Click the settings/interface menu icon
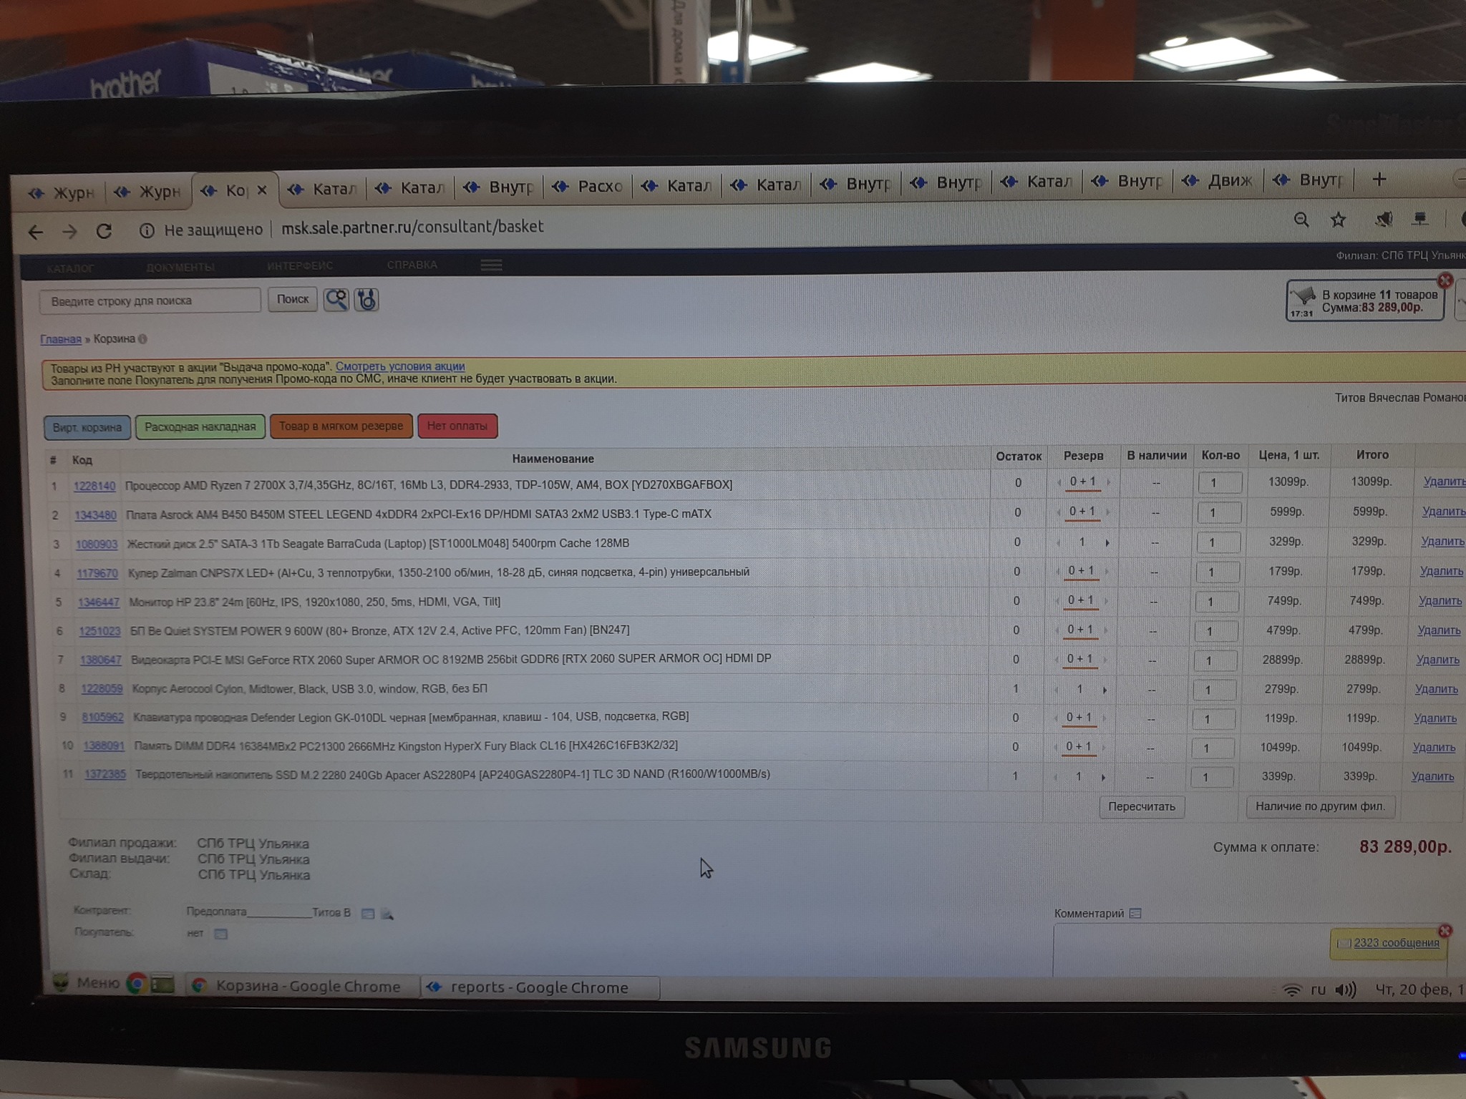Viewport: 1466px width, 1099px height. pos(490,267)
